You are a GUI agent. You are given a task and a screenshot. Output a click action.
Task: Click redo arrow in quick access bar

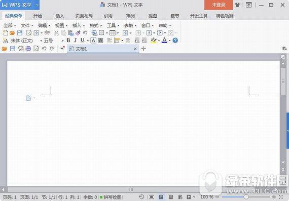tap(52, 49)
